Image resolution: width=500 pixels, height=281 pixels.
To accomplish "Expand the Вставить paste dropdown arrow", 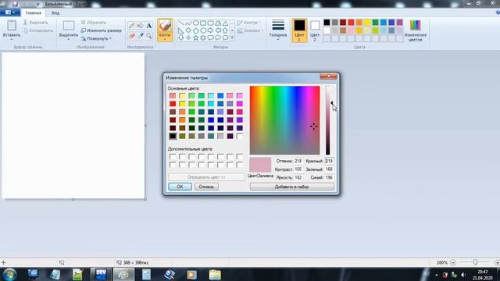I will [x=12, y=40].
